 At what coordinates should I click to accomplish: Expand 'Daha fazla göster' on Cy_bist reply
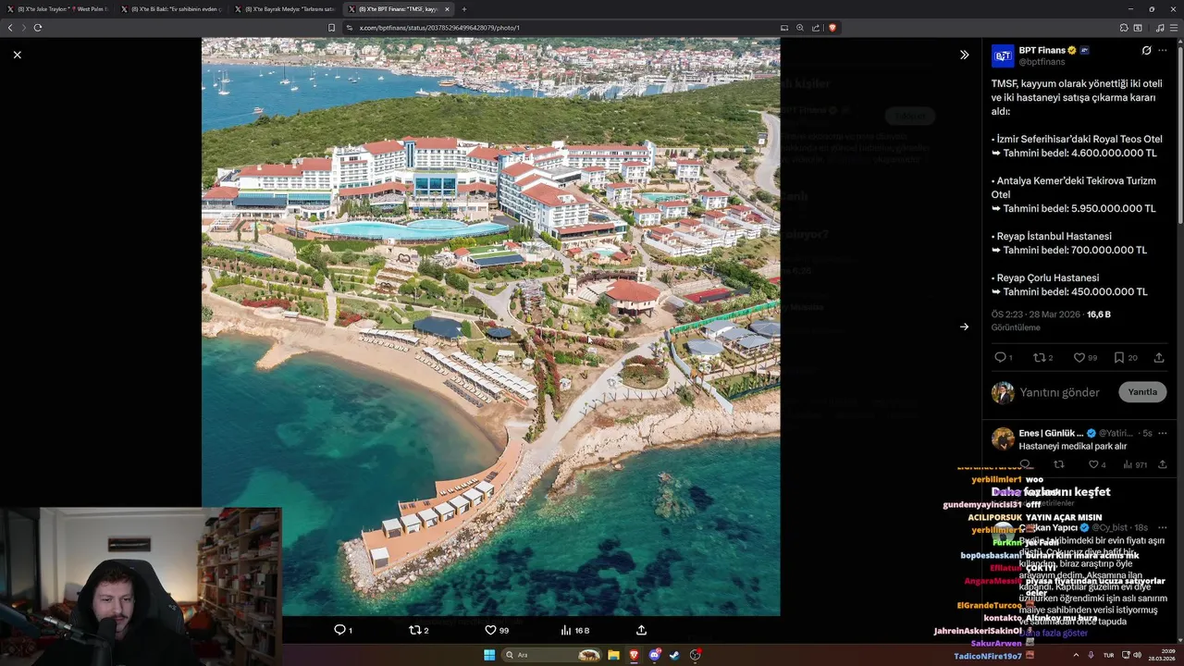tap(1054, 634)
